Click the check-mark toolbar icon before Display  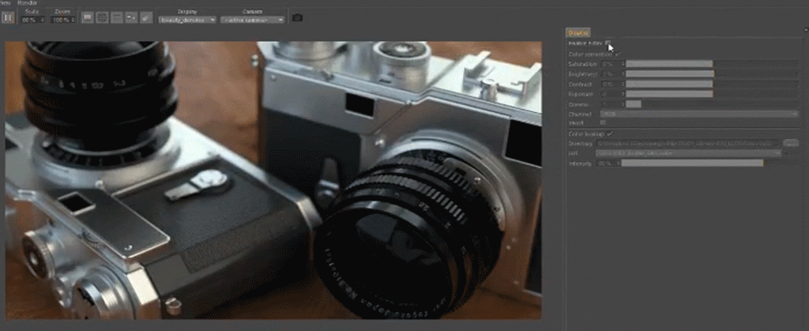point(145,17)
